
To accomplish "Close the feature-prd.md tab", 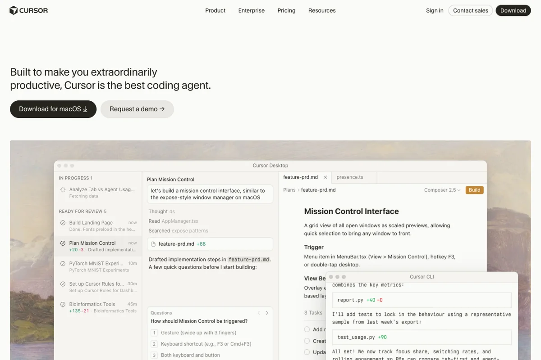I will pyautogui.click(x=325, y=177).
